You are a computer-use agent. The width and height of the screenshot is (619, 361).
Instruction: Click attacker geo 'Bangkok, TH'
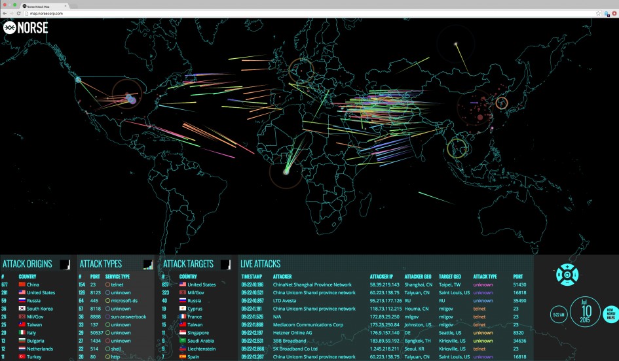click(x=417, y=341)
